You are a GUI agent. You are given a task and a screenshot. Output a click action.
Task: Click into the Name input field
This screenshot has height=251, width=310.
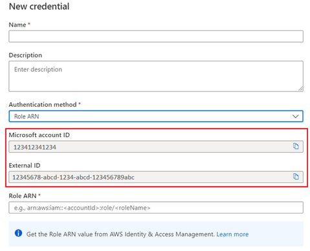click(156, 36)
